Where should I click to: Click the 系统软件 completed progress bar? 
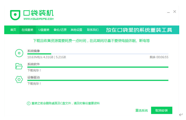(x=98, y=67)
